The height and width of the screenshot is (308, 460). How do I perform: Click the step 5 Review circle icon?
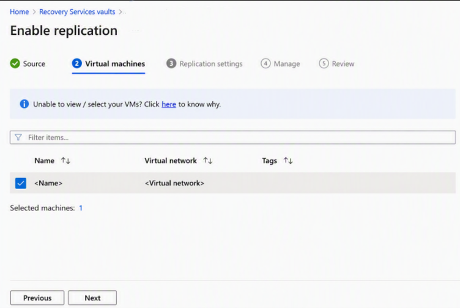click(324, 63)
